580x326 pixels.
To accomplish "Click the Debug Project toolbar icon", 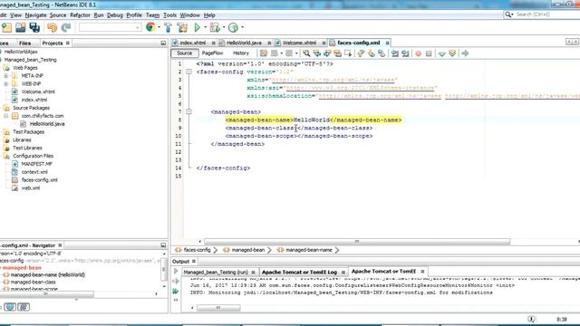I will (215, 27).
